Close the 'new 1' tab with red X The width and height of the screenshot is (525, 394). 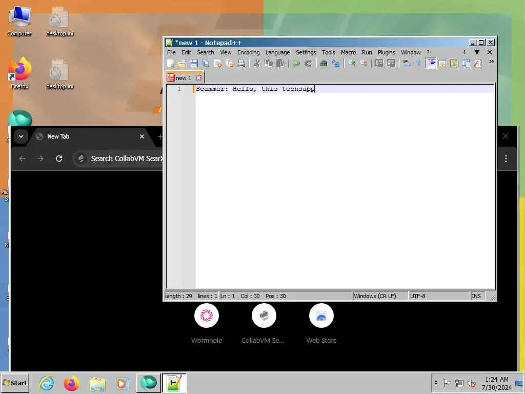[x=198, y=78]
